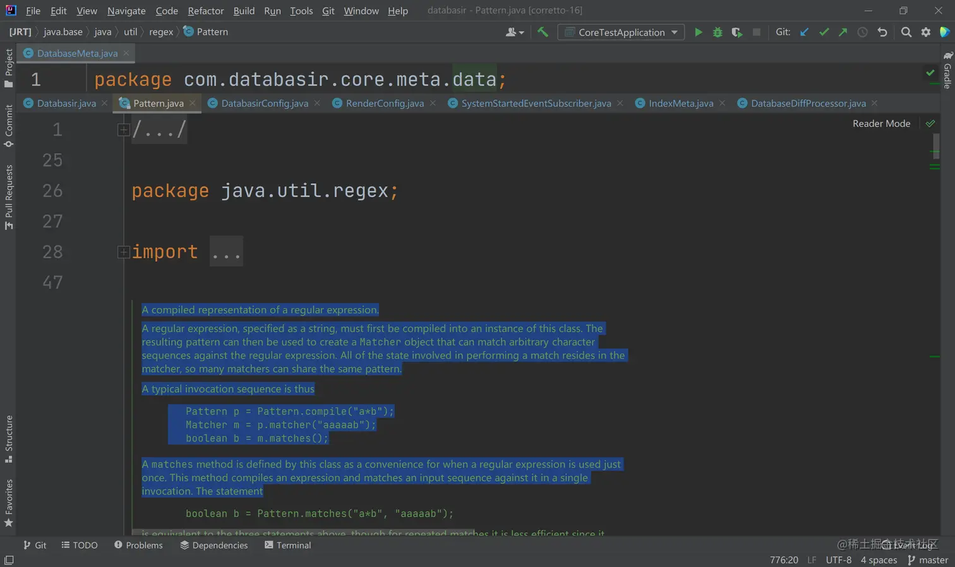Click the inspection checkmark beside Reader Mode
The width and height of the screenshot is (955, 567).
tap(930, 124)
